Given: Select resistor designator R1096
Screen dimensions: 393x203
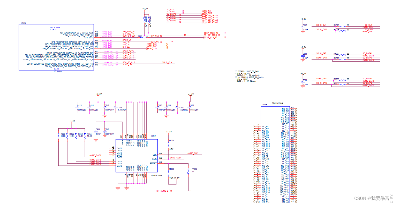Looking at the screenshot, I should tap(336, 30).
